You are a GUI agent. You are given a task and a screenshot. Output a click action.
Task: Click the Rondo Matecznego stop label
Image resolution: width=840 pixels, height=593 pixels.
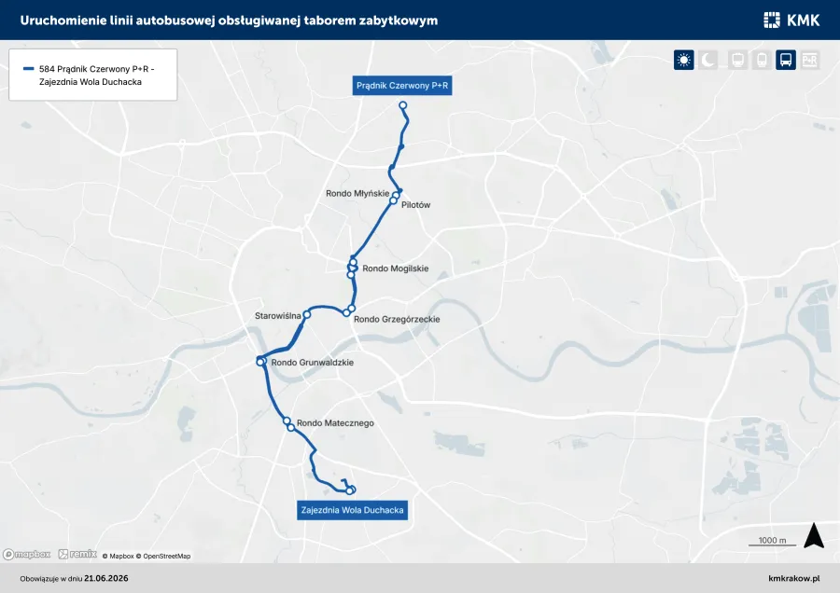pos(335,422)
